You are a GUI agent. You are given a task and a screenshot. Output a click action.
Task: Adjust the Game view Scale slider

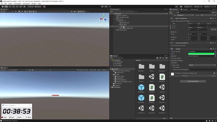[41, 70]
